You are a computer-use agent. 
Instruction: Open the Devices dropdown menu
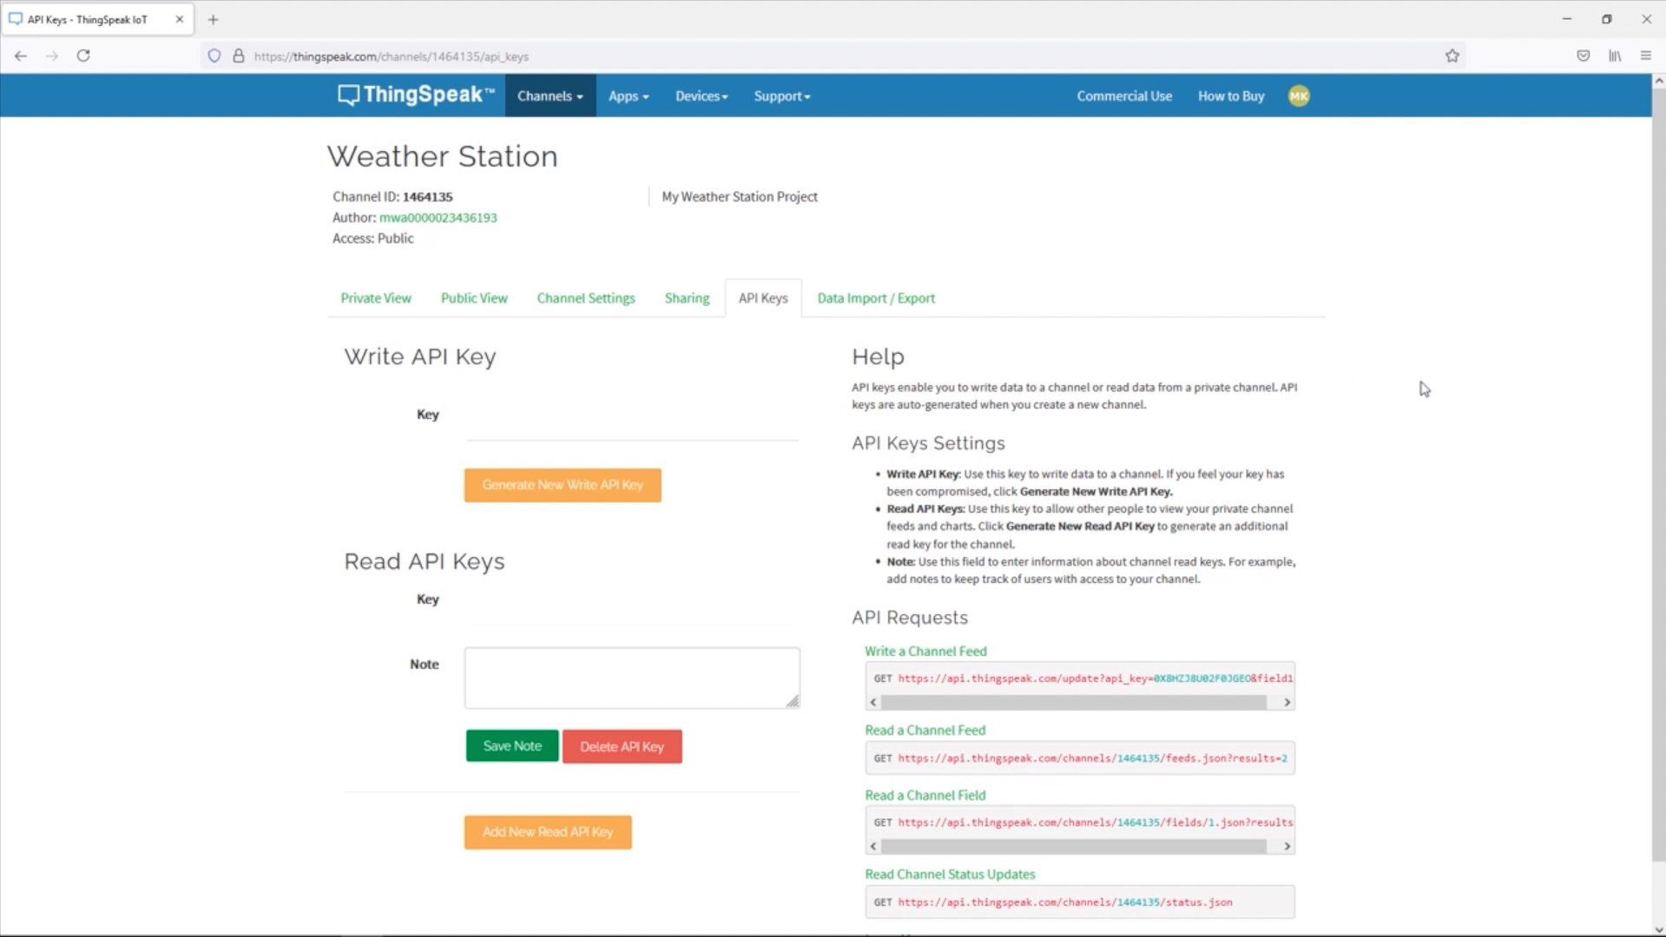[x=701, y=96]
